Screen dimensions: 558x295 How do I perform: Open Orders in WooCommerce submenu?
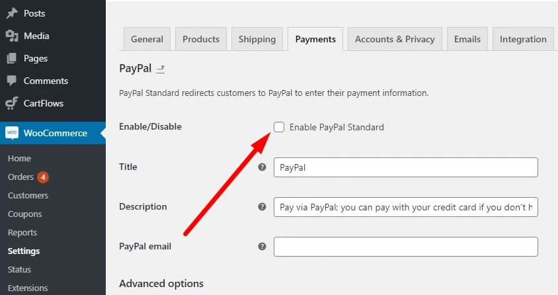coord(20,177)
